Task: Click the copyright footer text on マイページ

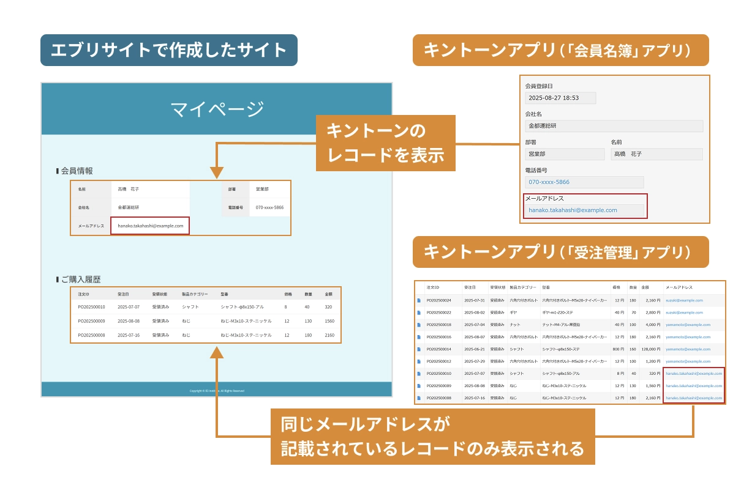Action: click(x=217, y=391)
